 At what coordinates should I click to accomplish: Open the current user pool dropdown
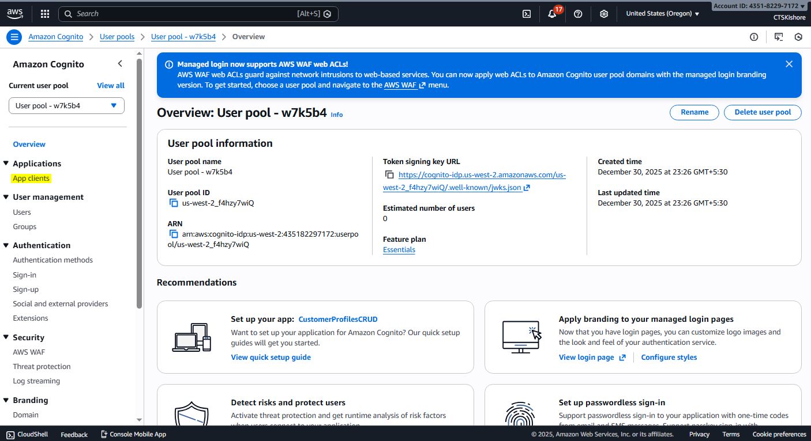pyautogui.click(x=66, y=106)
